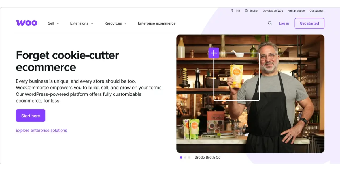
Task: Expand the Resources menu chevron
Action: click(126, 24)
